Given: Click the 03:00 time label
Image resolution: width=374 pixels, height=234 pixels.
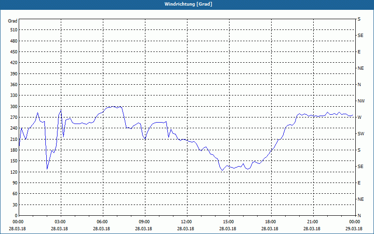Looking at the screenshot, I should [60, 222].
